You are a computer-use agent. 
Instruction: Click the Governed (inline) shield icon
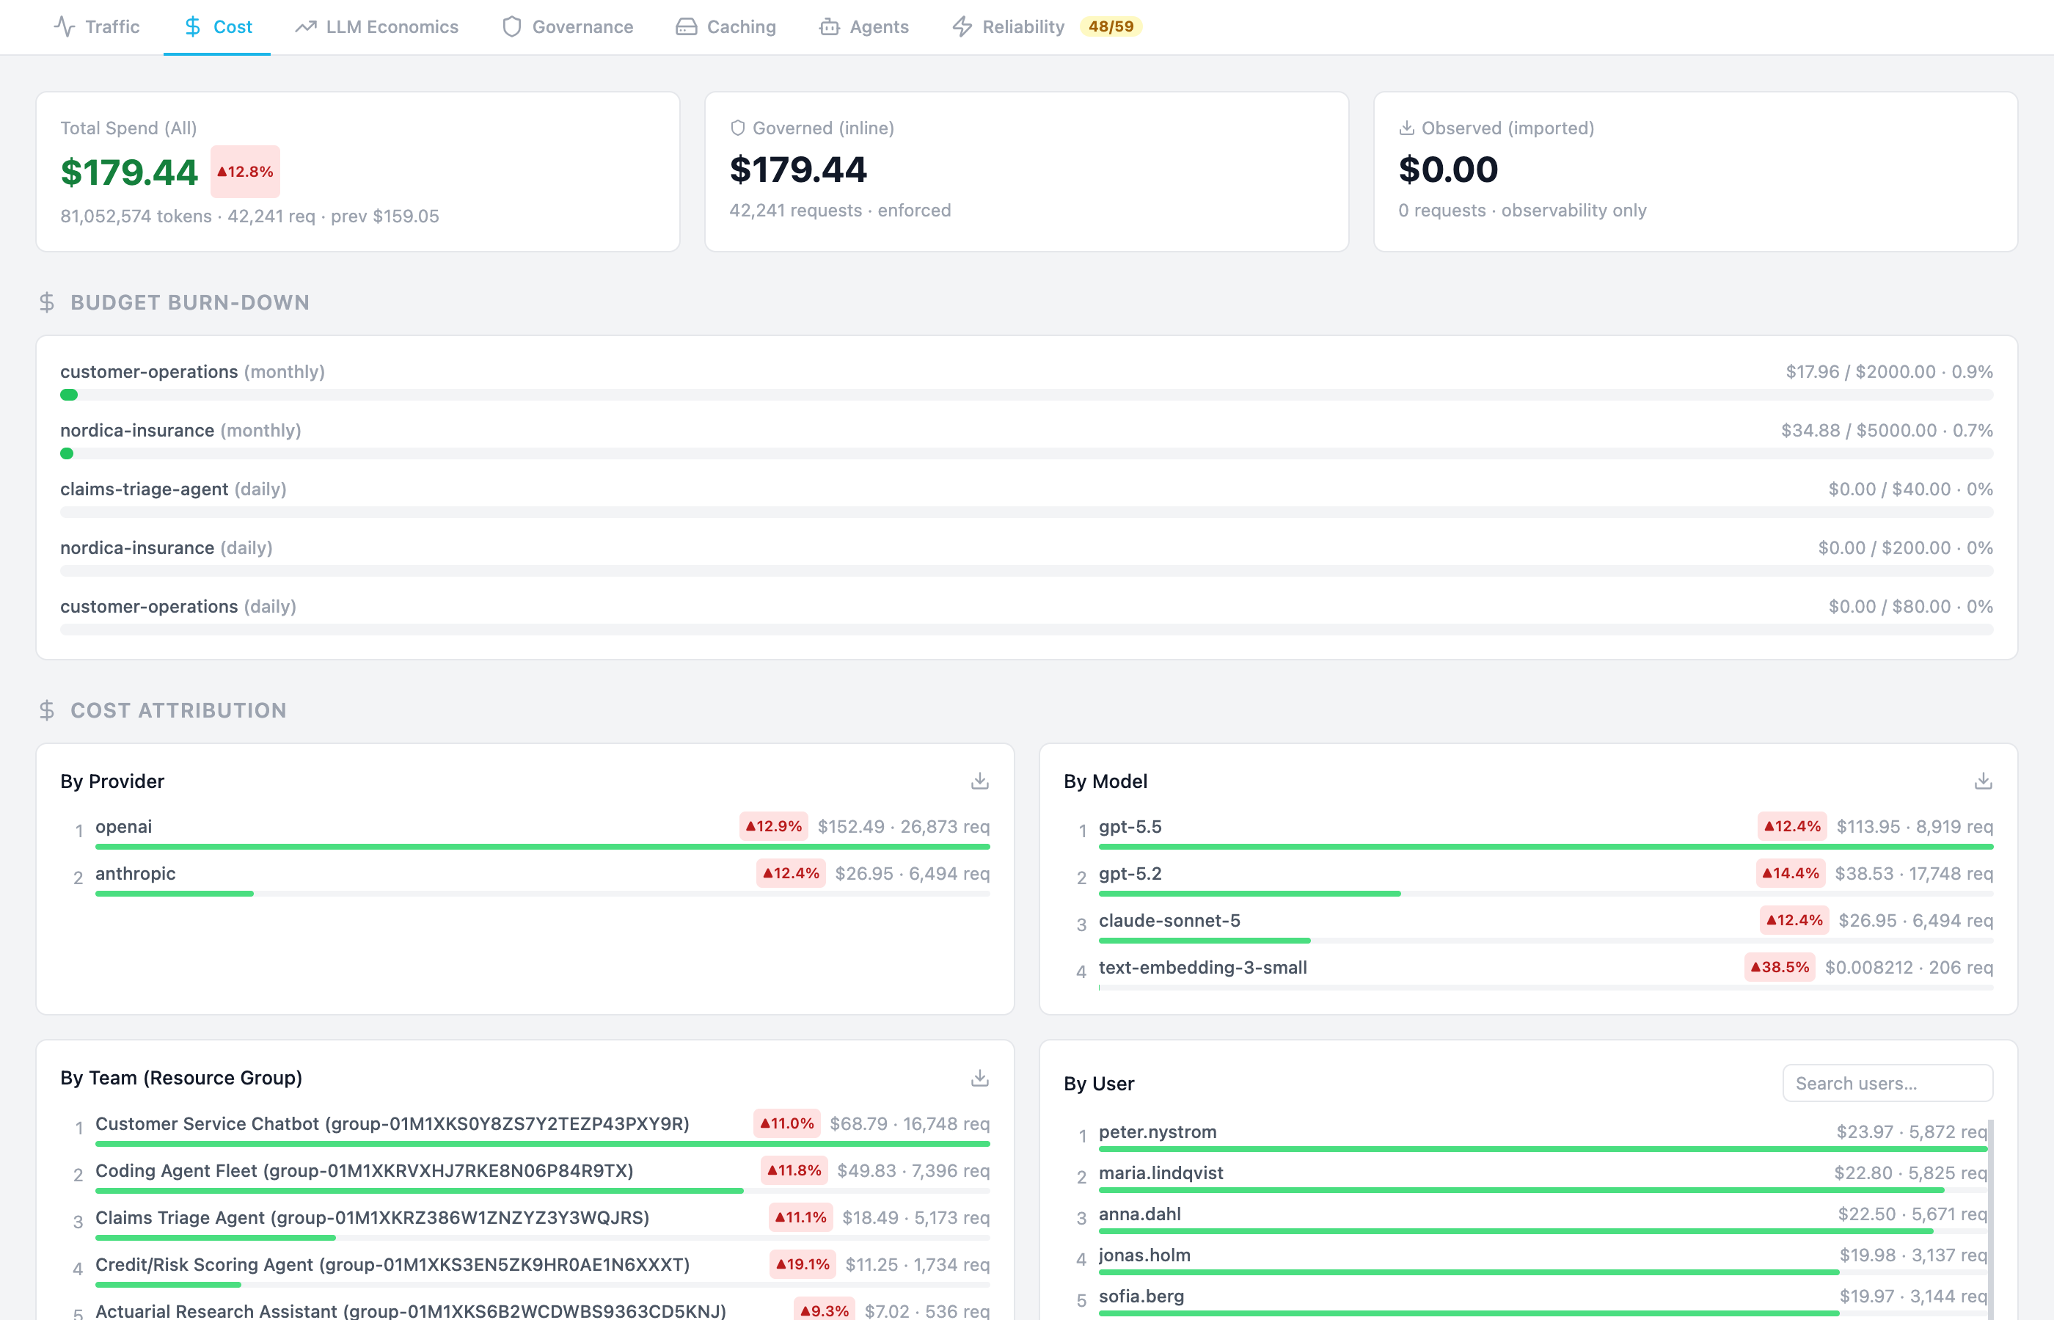coord(738,128)
